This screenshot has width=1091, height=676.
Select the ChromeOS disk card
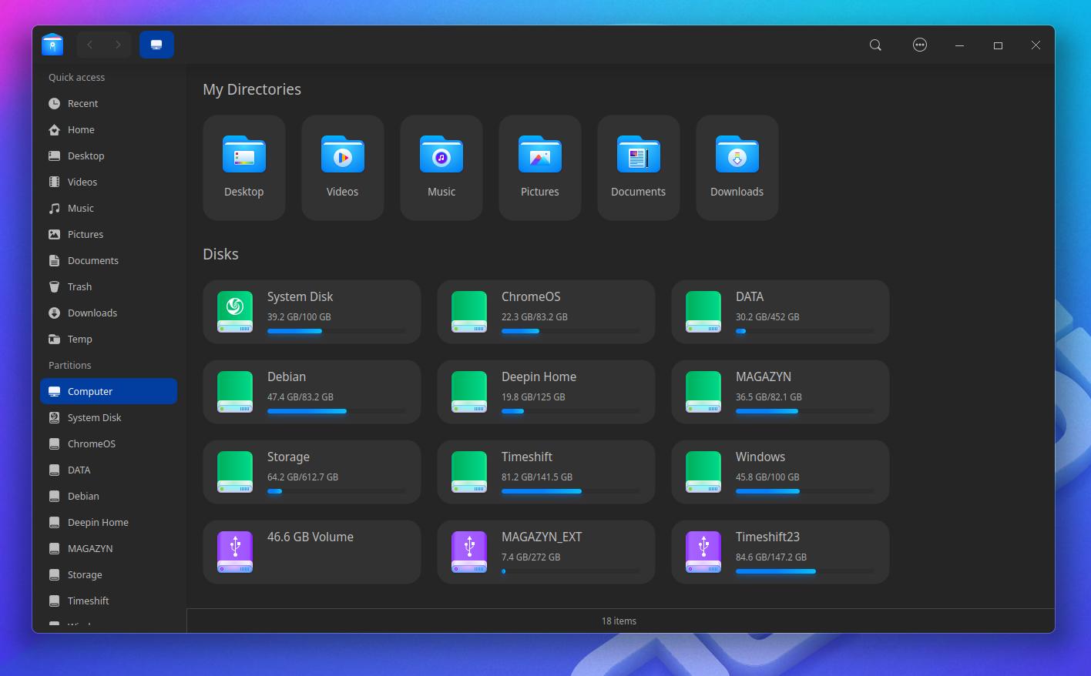coord(546,312)
